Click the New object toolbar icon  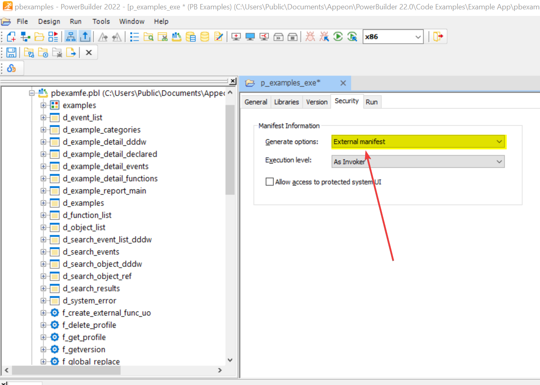[11, 37]
